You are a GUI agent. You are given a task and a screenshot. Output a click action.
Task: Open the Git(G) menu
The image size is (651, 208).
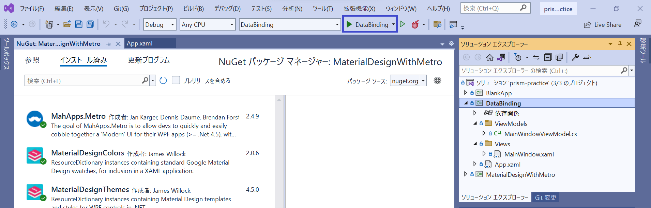(121, 8)
